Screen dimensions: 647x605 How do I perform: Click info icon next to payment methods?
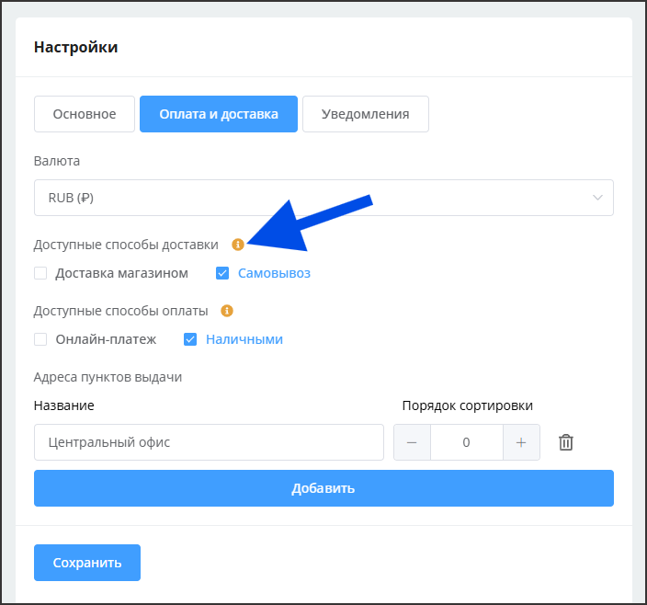[227, 311]
